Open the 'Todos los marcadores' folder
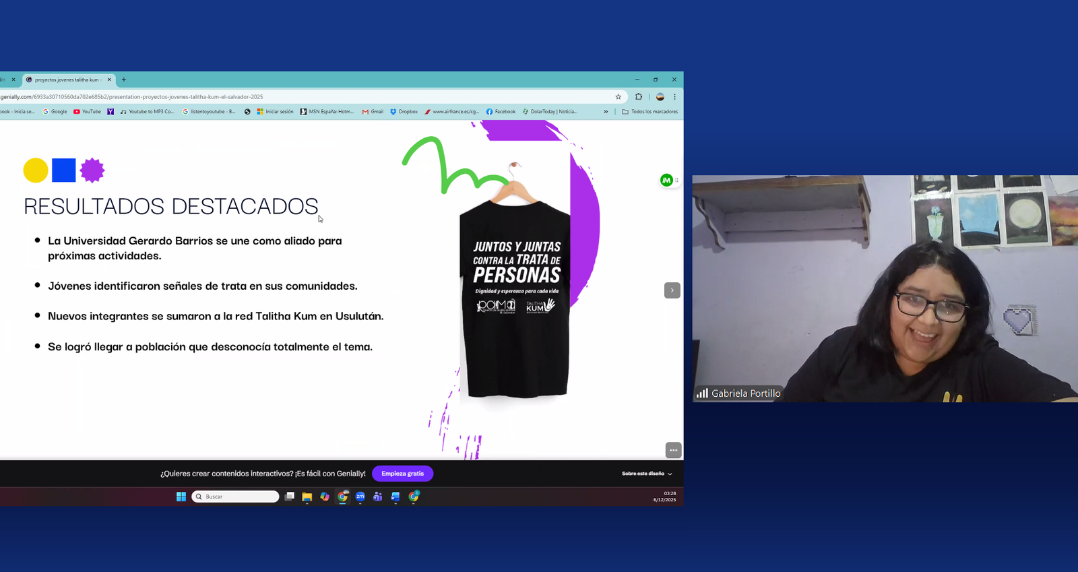This screenshot has width=1078, height=572. pyautogui.click(x=650, y=112)
